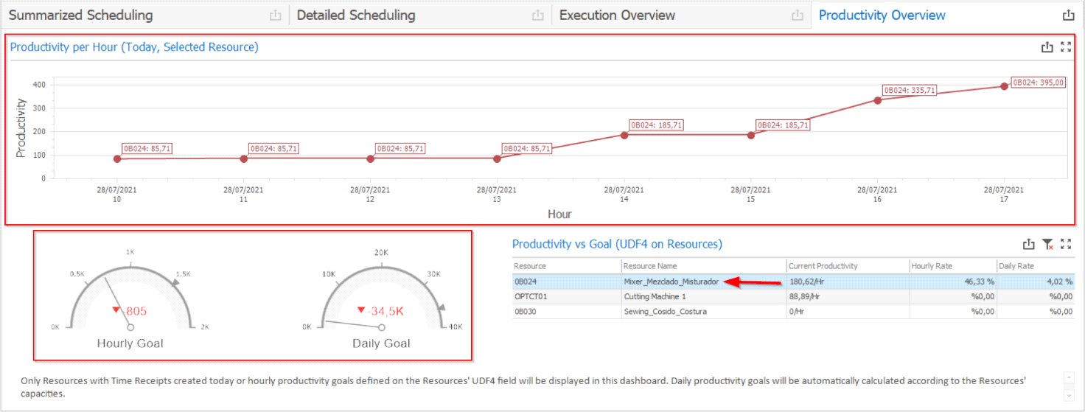Sort by the Current Productivity column header
Viewport: 1085px width, 412px height.
point(823,266)
